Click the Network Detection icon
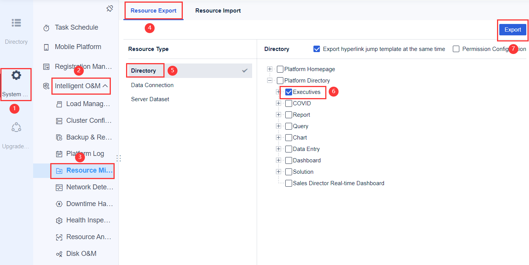 [59, 187]
